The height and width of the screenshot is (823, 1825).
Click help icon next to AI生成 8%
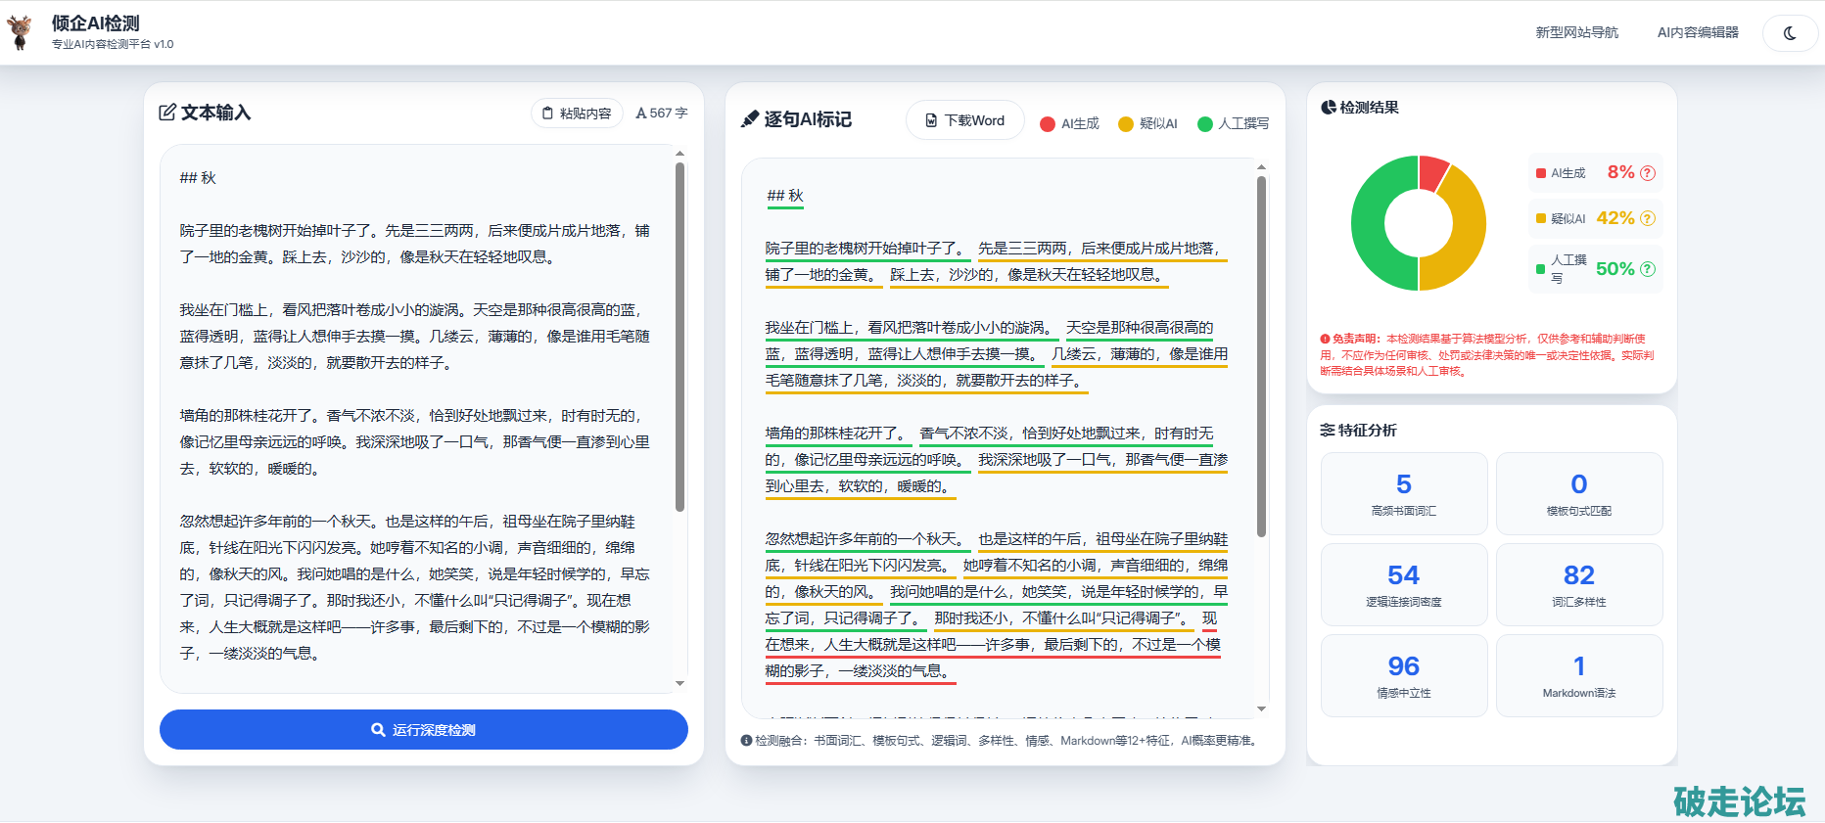[1648, 173]
